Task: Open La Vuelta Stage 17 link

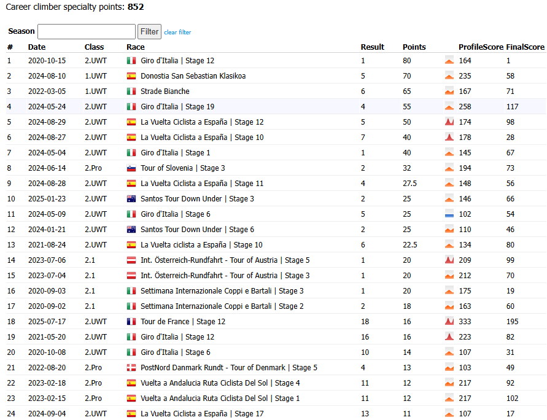Action: (202, 414)
